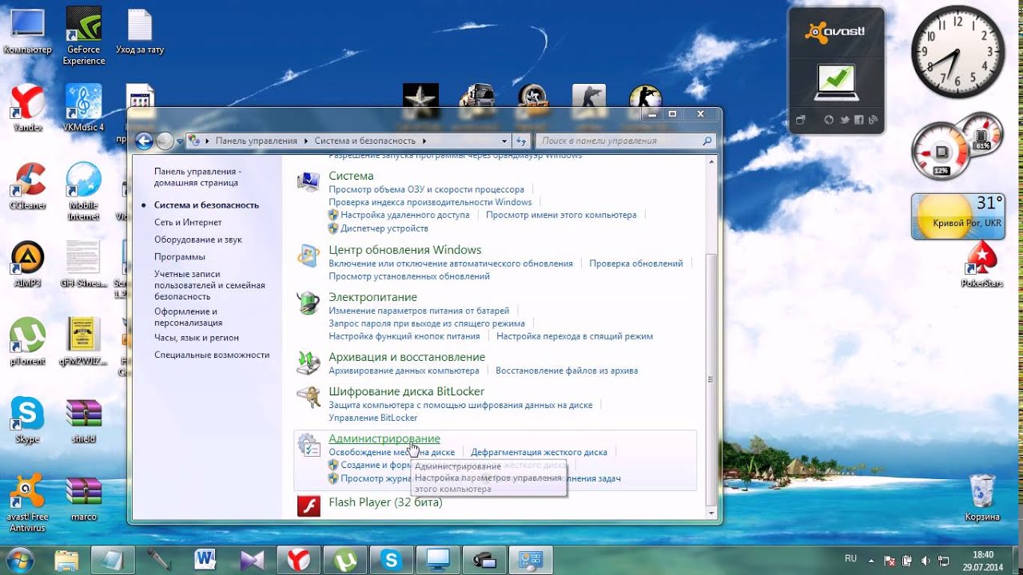Open Visual Studio from the taskbar
The width and height of the screenshot is (1023, 575).
point(252,560)
